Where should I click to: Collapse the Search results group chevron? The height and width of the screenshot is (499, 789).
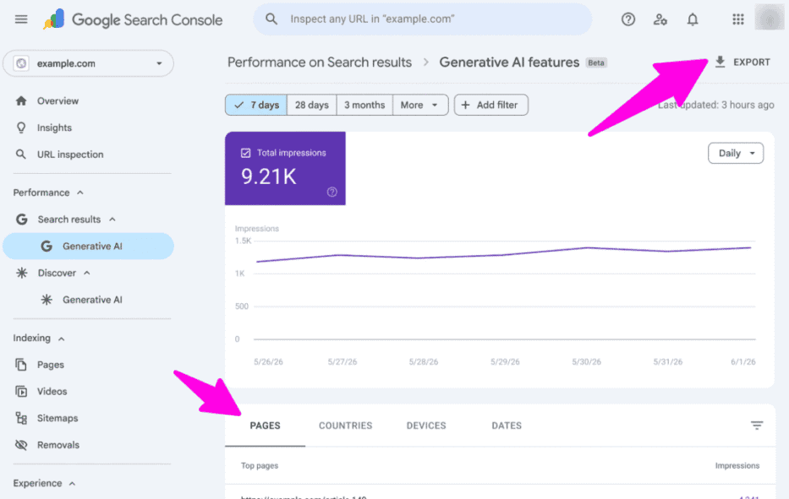click(x=112, y=220)
